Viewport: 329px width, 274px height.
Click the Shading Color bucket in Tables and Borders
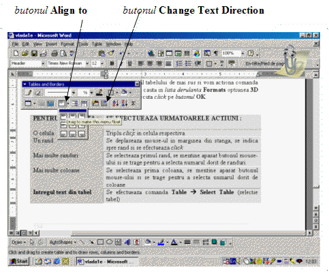tap(124, 93)
